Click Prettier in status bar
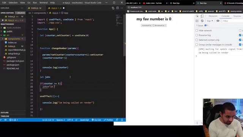 [x=108, y=120]
